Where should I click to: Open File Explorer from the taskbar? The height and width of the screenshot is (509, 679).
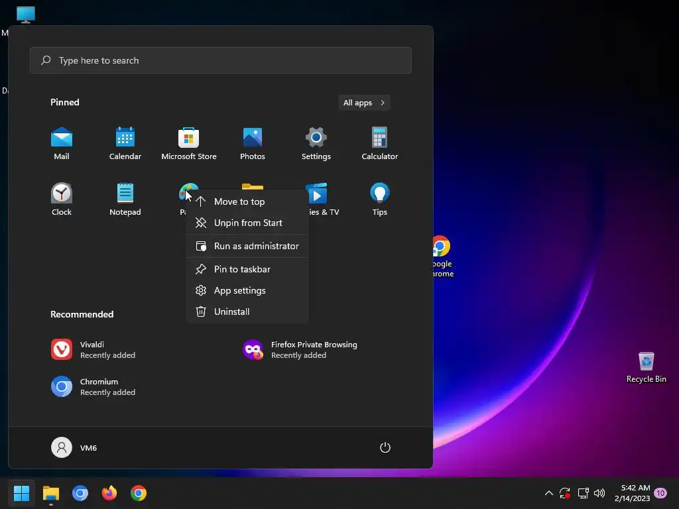pos(50,493)
